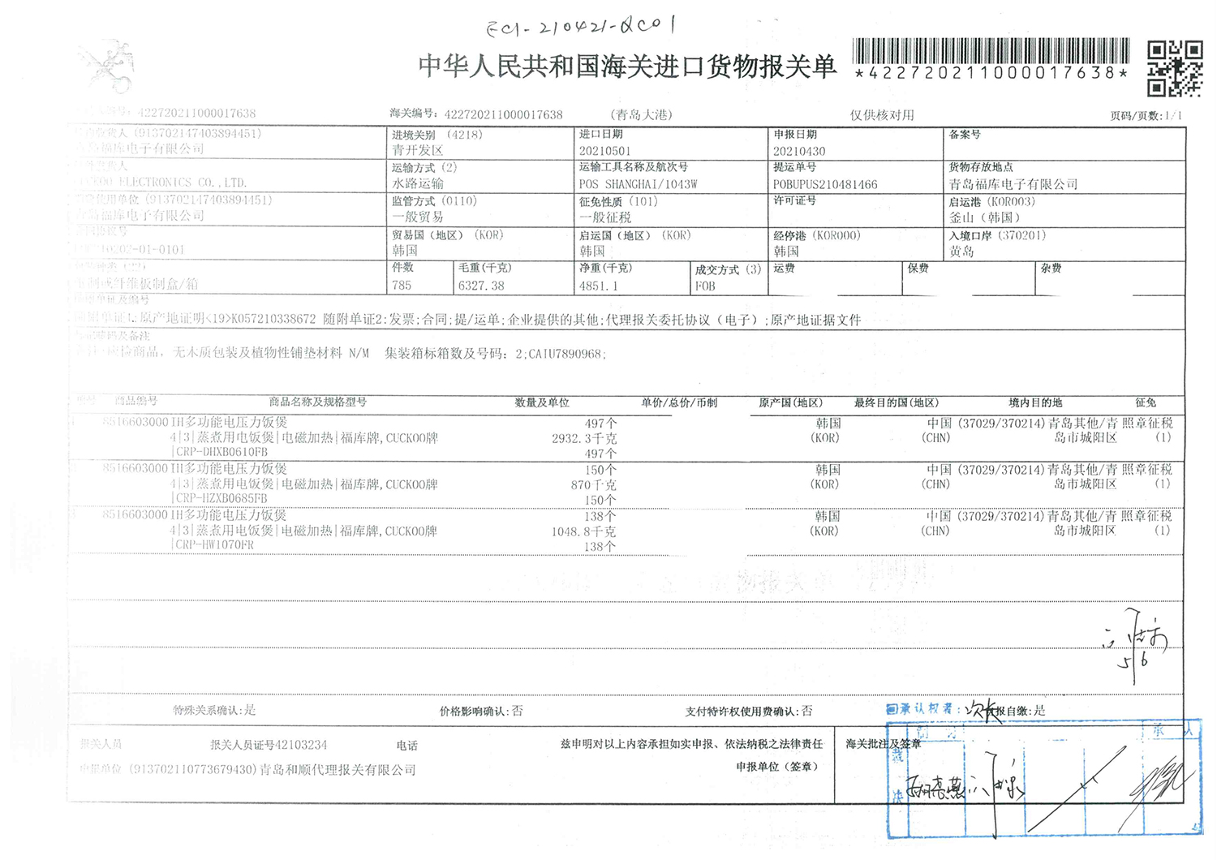1217x860 pixels.
Task: Select the net weight value 4851.1
Action: tap(598, 286)
